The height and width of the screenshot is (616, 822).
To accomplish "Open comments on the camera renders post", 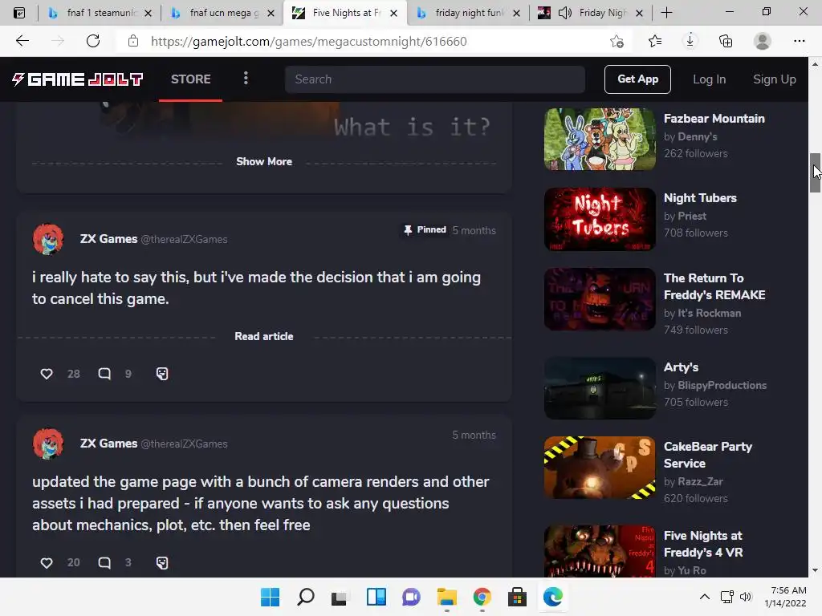I will pyautogui.click(x=104, y=562).
